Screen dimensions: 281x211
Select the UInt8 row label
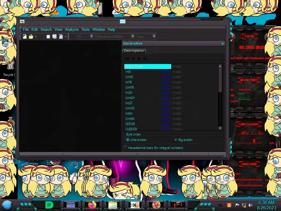tap(129, 77)
